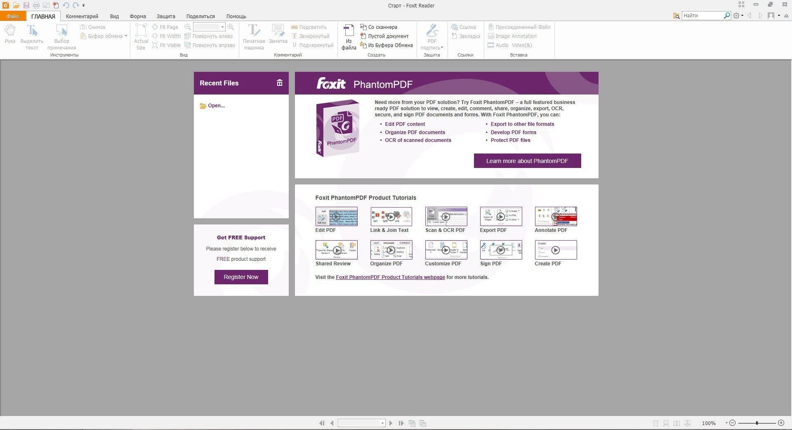Click the undo arrow in quick access toolbar

pos(66,5)
